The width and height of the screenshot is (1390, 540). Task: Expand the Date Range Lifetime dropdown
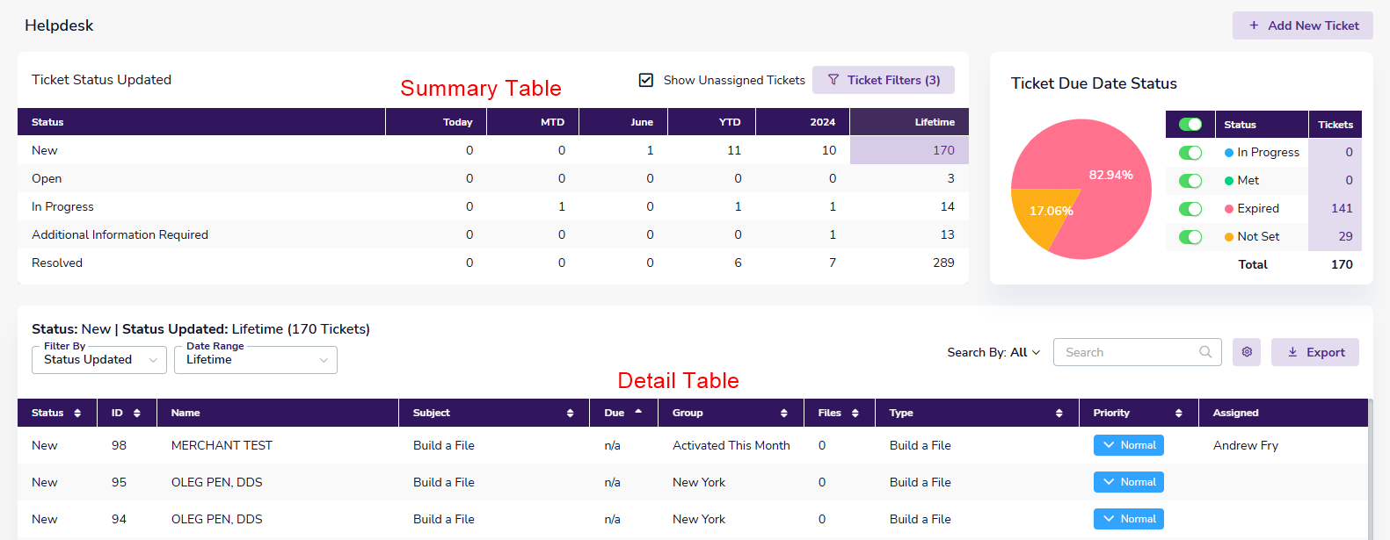[x=256, y=360]
